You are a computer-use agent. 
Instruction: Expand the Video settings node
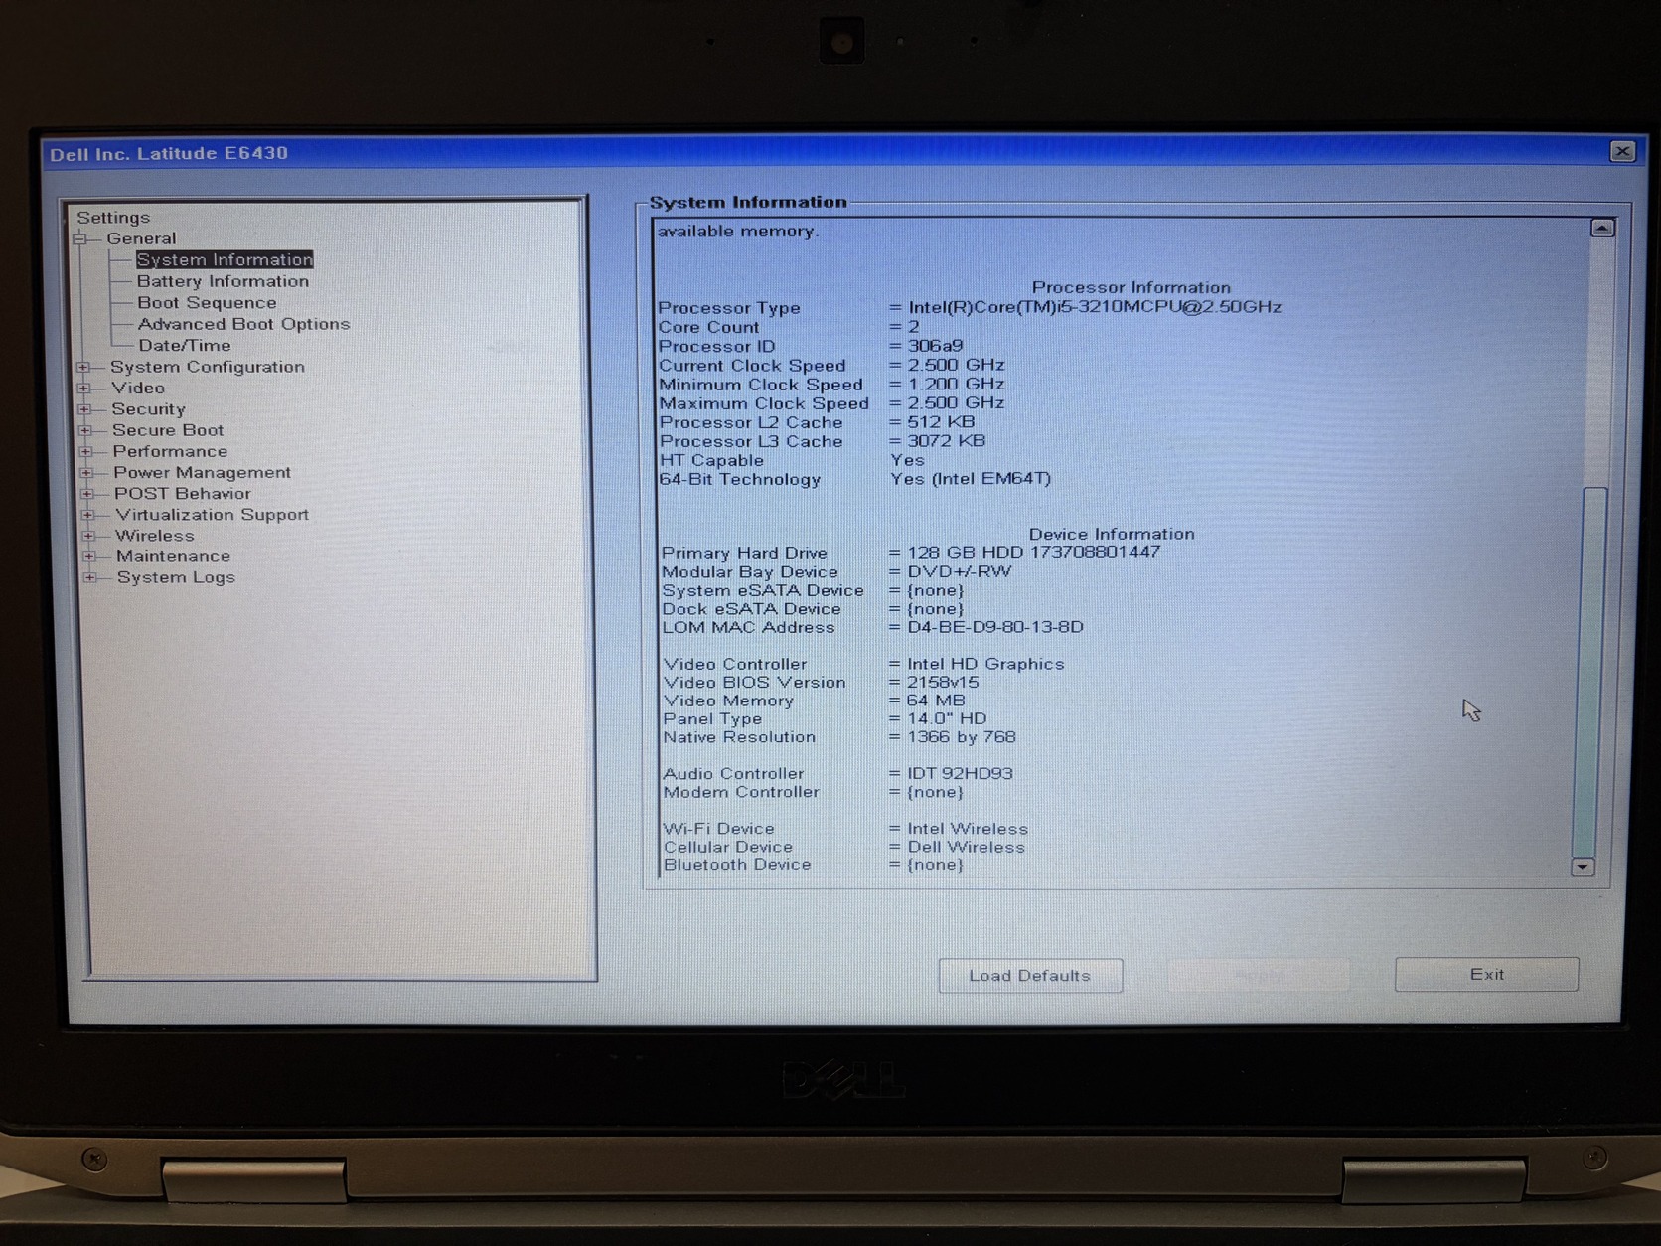click(x=83, y=388)
